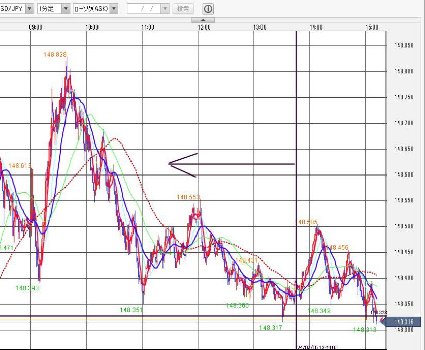Click the 148.828 high price label

point(55,54)
